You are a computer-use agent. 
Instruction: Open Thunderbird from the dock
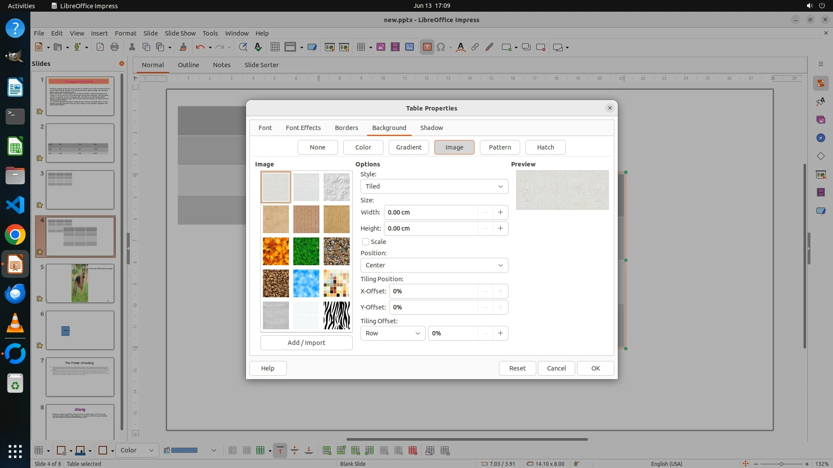15,294
